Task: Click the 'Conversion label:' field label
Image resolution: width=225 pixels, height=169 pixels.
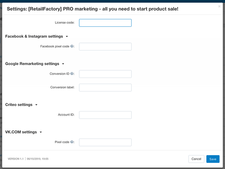Action: (x=62, y=87)
